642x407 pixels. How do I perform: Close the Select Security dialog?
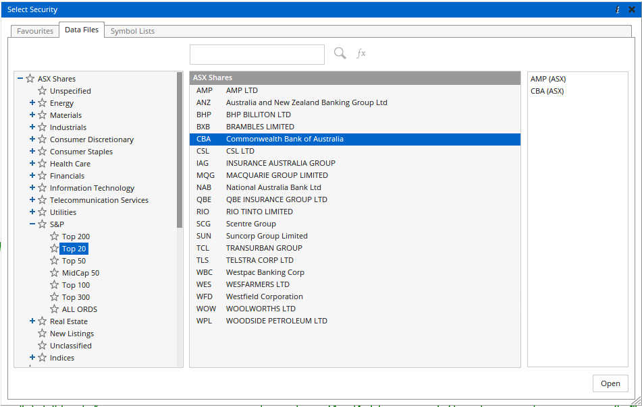[632, 9]
